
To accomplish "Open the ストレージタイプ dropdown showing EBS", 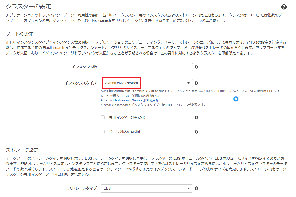I will click(189, 188).
